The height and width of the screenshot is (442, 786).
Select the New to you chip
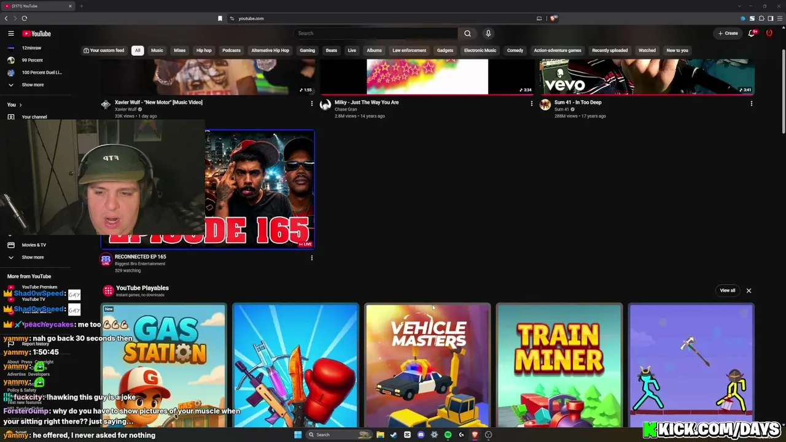point(677,50)
